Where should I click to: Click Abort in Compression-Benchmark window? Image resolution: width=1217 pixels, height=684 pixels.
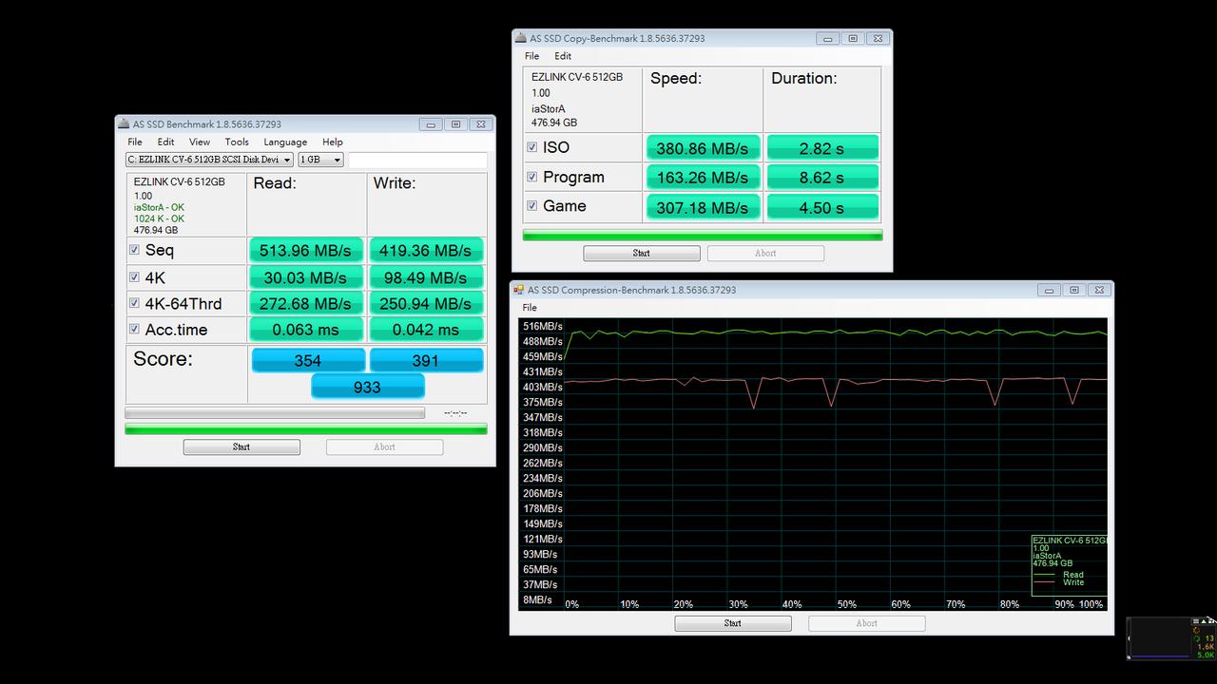click(866, 623)
